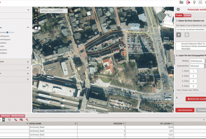Edit the 2. Zone value field
Screen dimensions: 206x139
pos(193,76)
